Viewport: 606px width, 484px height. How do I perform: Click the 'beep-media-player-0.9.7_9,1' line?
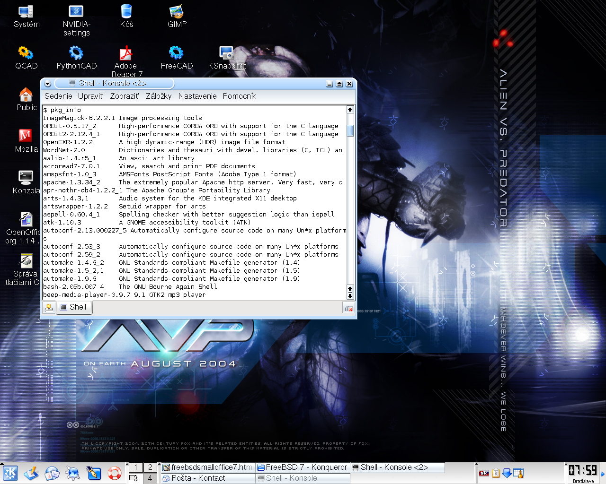point(125,294)
